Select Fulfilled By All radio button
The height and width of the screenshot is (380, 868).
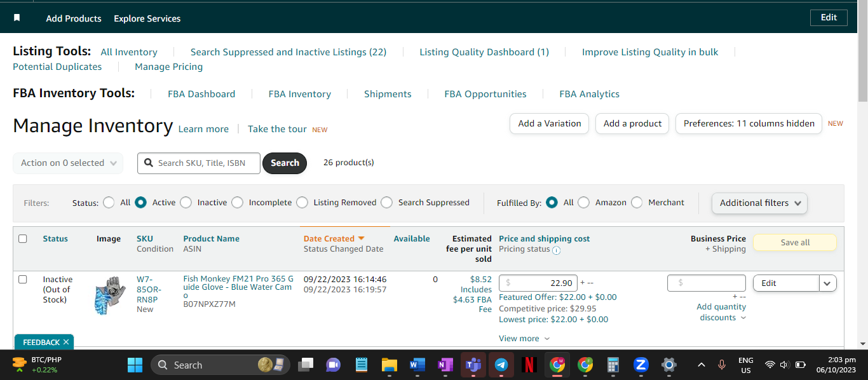pos(552,203)
